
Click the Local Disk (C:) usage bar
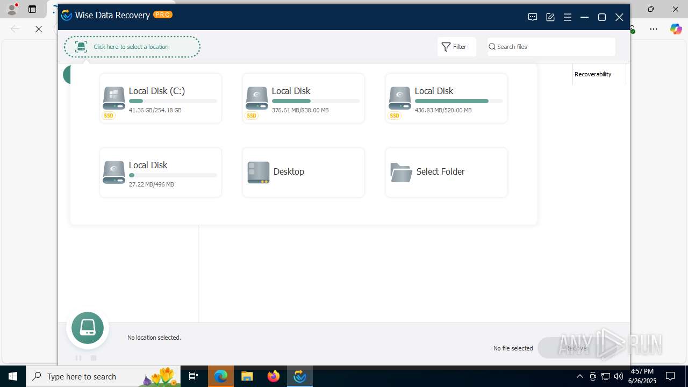(173, 101)
